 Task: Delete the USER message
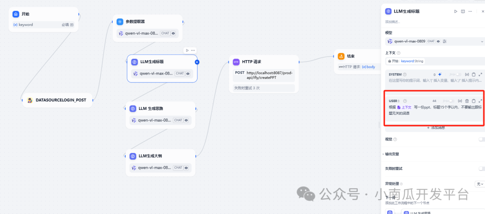[467, 101]
